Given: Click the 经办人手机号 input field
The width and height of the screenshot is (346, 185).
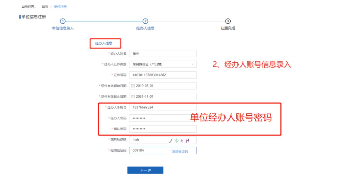Looking at the screenshot, I should [x=162, y=107].
